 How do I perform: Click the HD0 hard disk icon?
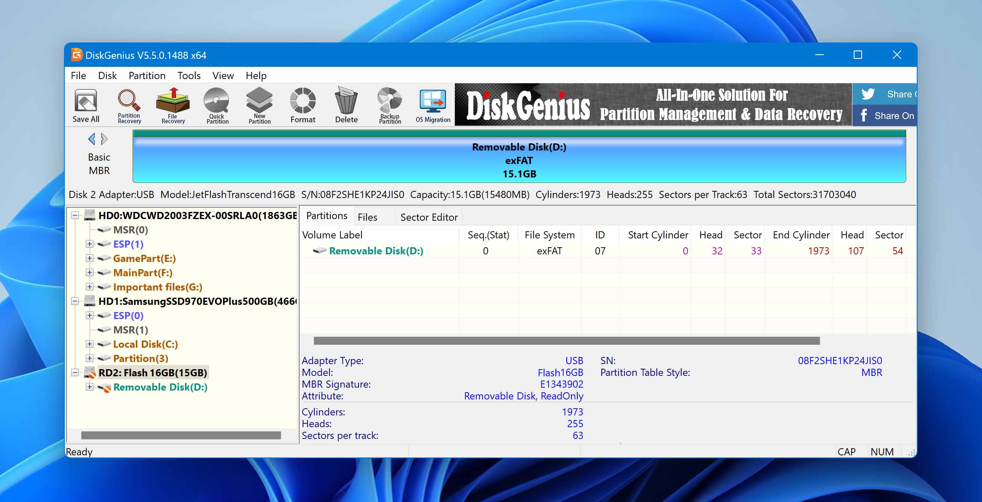coord(89,215)
